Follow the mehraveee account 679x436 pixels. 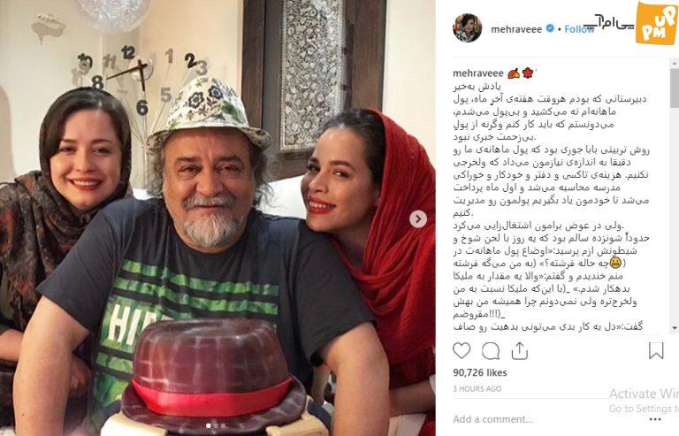pos(579,29)
